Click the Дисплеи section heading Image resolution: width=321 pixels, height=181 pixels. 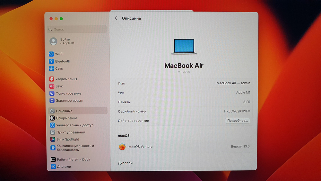coord(125,163)
